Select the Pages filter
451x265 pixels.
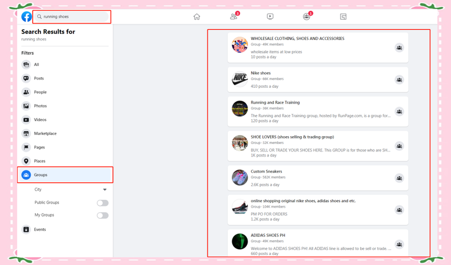[65, 147]
